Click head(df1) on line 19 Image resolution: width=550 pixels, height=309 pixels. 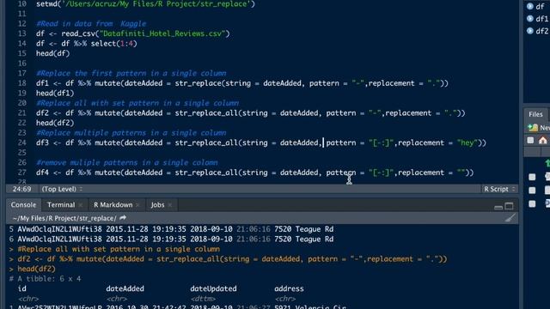(55, 94)
